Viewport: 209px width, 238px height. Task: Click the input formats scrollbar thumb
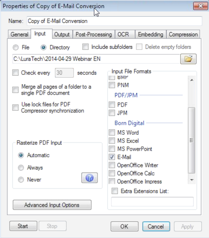click(x=192, y=140)
